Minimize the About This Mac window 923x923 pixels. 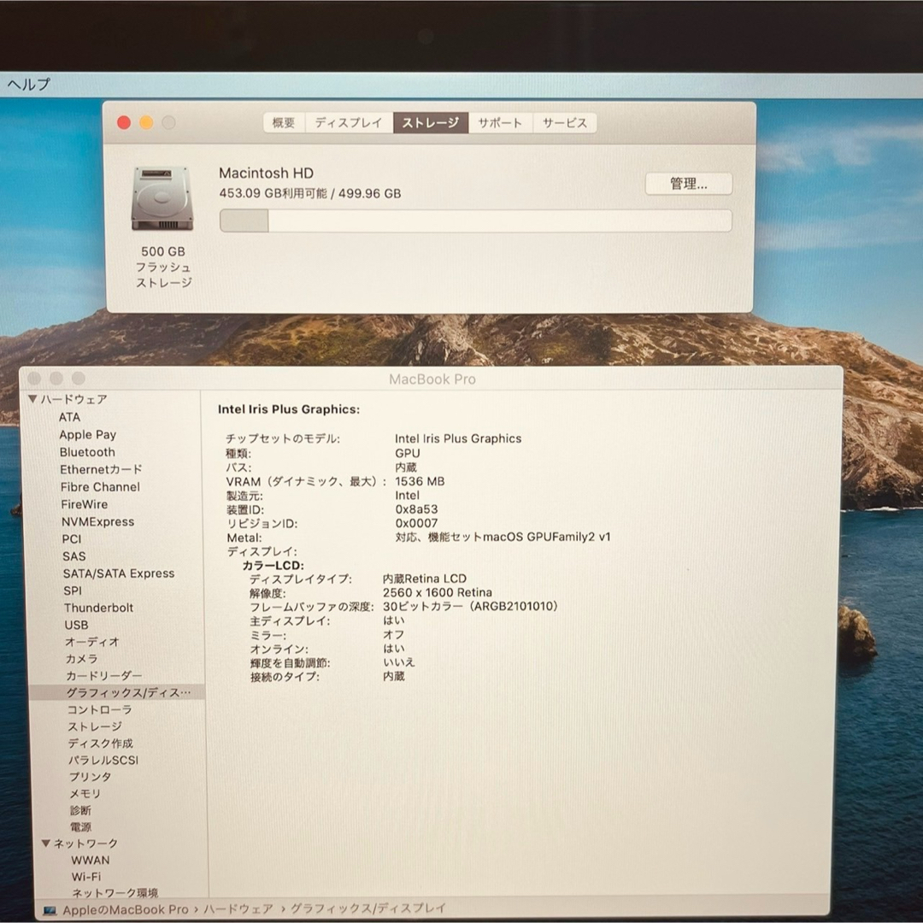[146, 122]
